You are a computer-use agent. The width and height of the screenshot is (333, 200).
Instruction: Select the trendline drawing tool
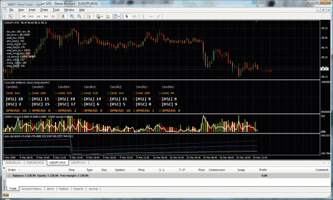tap(158, 16)
